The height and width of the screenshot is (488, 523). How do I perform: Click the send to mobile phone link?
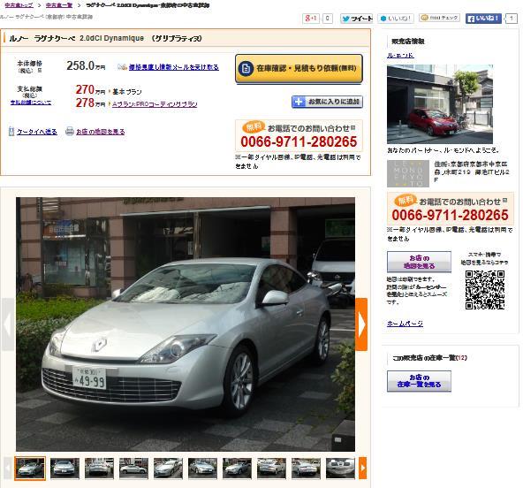(37, 132)
